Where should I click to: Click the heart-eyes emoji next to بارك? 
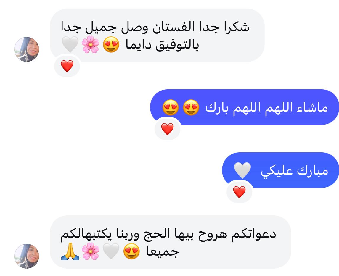point(191,107)
